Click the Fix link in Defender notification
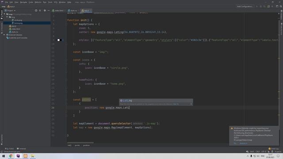The height and width of the screenshot is (159, 283). 235,144
